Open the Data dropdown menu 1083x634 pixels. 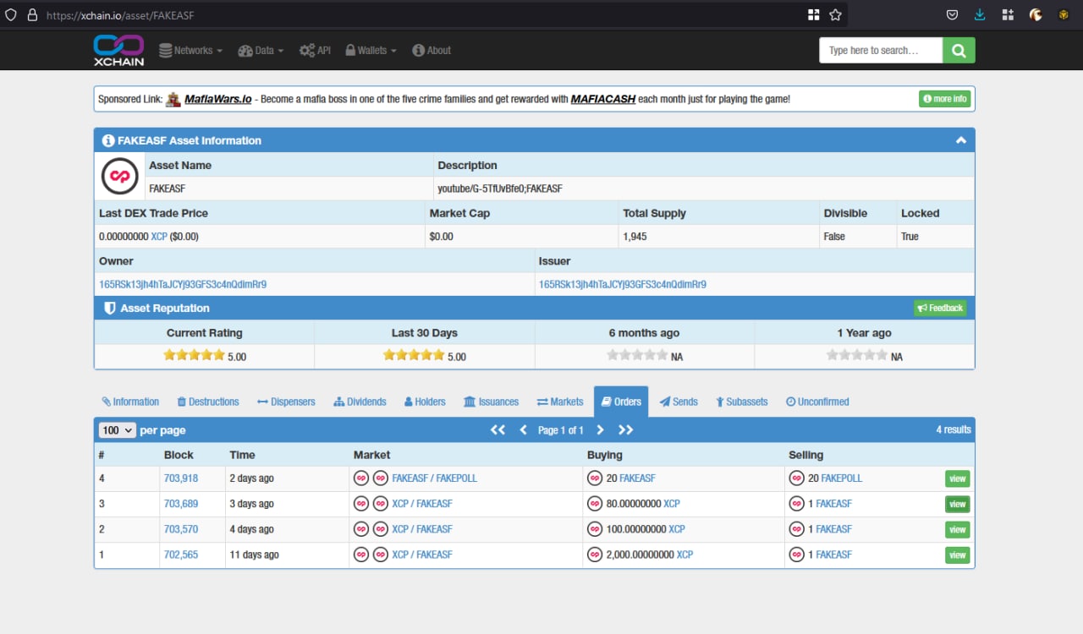261,50
